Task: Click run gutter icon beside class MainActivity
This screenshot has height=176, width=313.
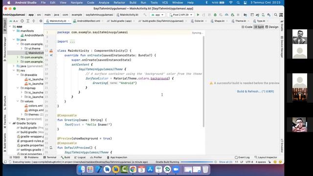Action: [x=51, y=51]
